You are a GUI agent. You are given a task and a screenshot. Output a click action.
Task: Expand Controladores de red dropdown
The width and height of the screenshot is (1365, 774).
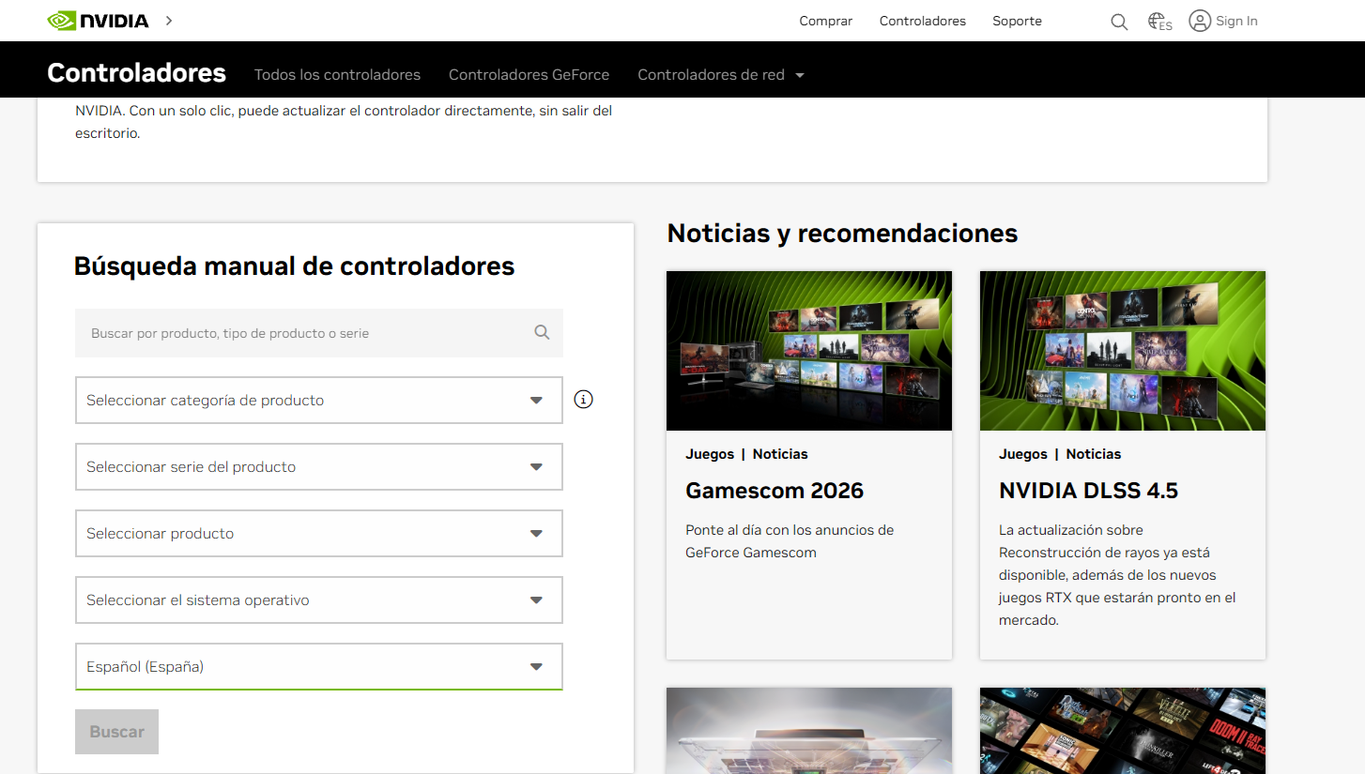coord(721,75)
